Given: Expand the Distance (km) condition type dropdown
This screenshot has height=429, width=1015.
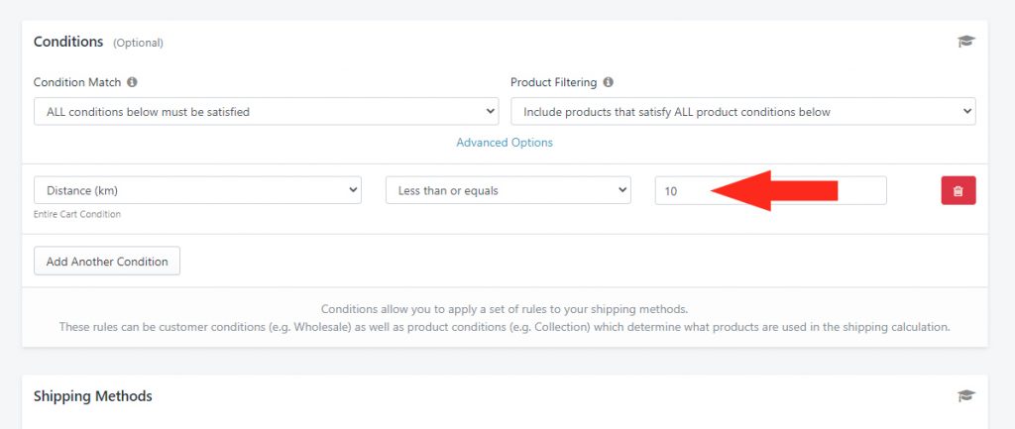Looking at the screenshot, I should click(x=197, y=190).
